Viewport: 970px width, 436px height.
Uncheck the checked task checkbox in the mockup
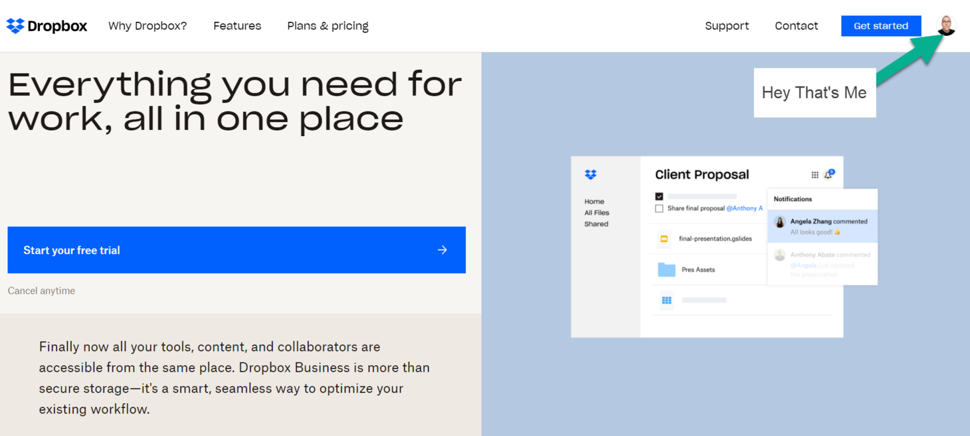[659, 196]
